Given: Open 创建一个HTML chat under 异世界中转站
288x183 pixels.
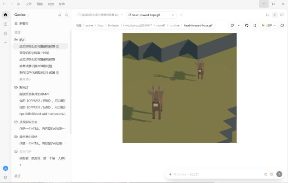Looking at the screenshot, I should [40, 143].
